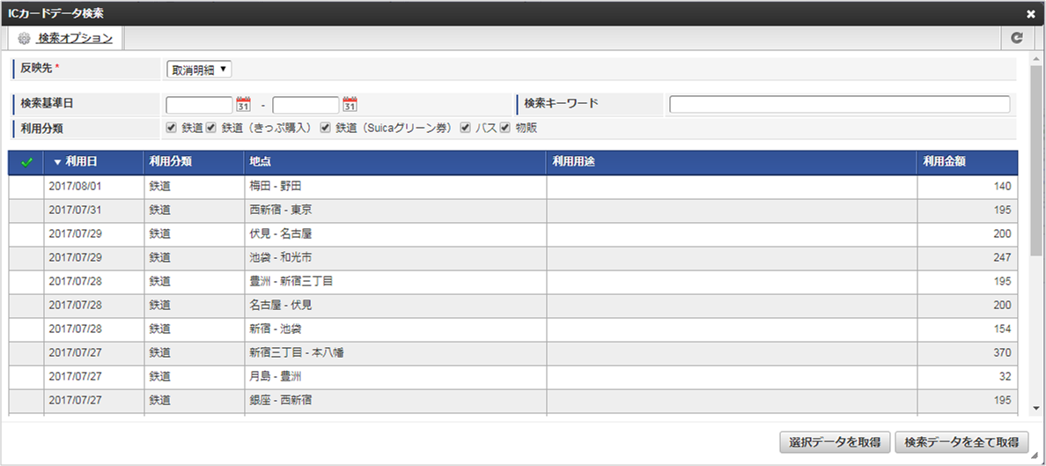1046x466 pixels.
Task: Click the scrollbar up arrow
Action: click(x=1035, y=59)
